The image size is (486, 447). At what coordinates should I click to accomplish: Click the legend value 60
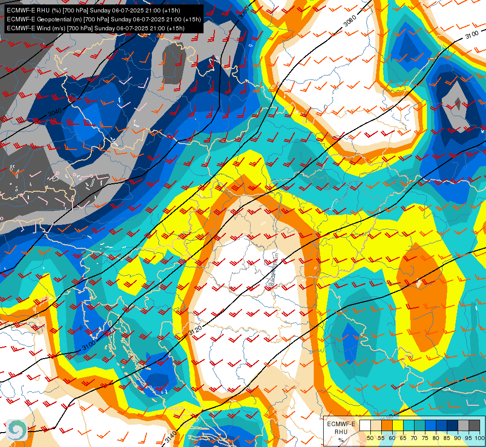click(x=392, y=438)
